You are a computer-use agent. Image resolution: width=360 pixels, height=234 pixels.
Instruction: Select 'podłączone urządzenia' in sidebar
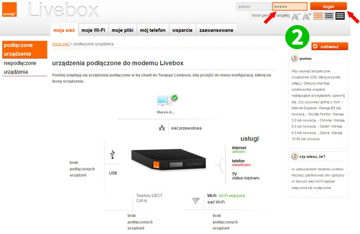25,49
